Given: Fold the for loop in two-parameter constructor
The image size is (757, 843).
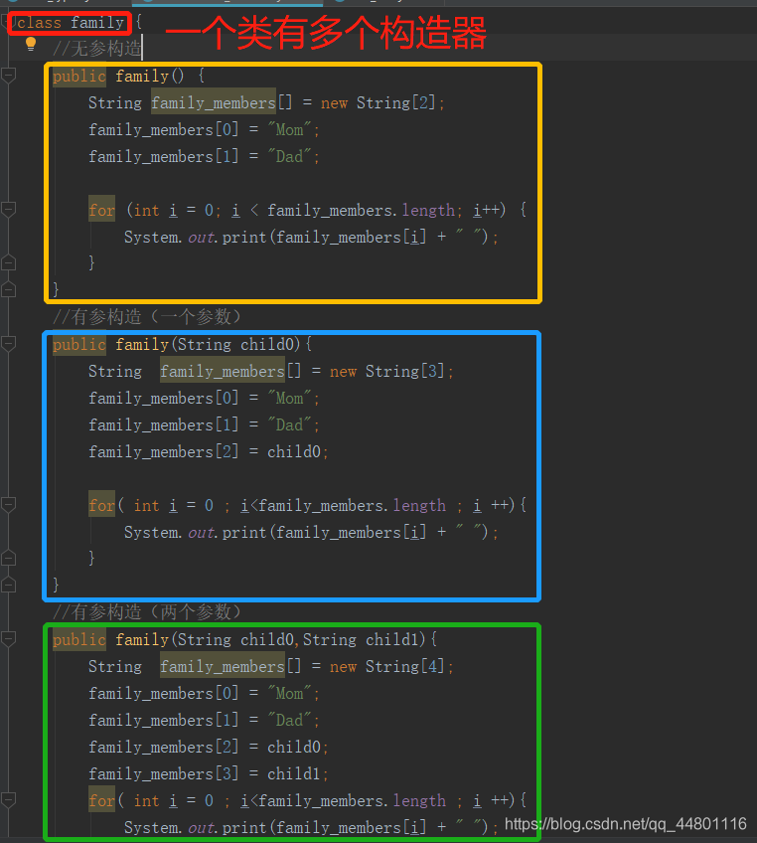Looking at the screenshot, I should (8, 800).
